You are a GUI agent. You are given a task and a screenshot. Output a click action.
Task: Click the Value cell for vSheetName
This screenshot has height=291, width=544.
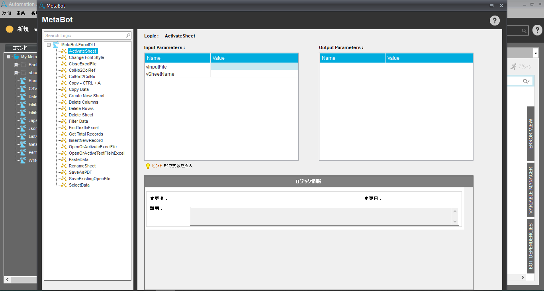(x=254, y=74)
